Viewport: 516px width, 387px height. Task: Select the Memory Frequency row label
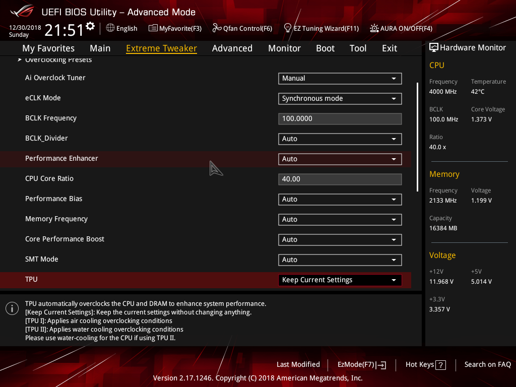56,219
